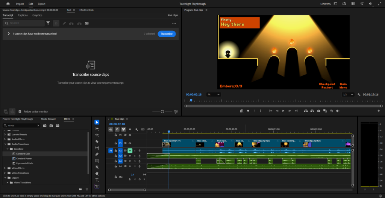Screen dimensions: 385x198
Task: Add marker in timeline header
Action: click(x=130, y=129)
